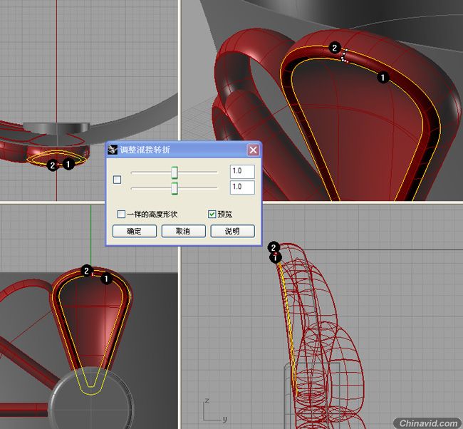Image resolution: width=463 pixels, height=429 pixels.
Task: Click the Rhino icon in dialog title bar
Action: [113, 150]
